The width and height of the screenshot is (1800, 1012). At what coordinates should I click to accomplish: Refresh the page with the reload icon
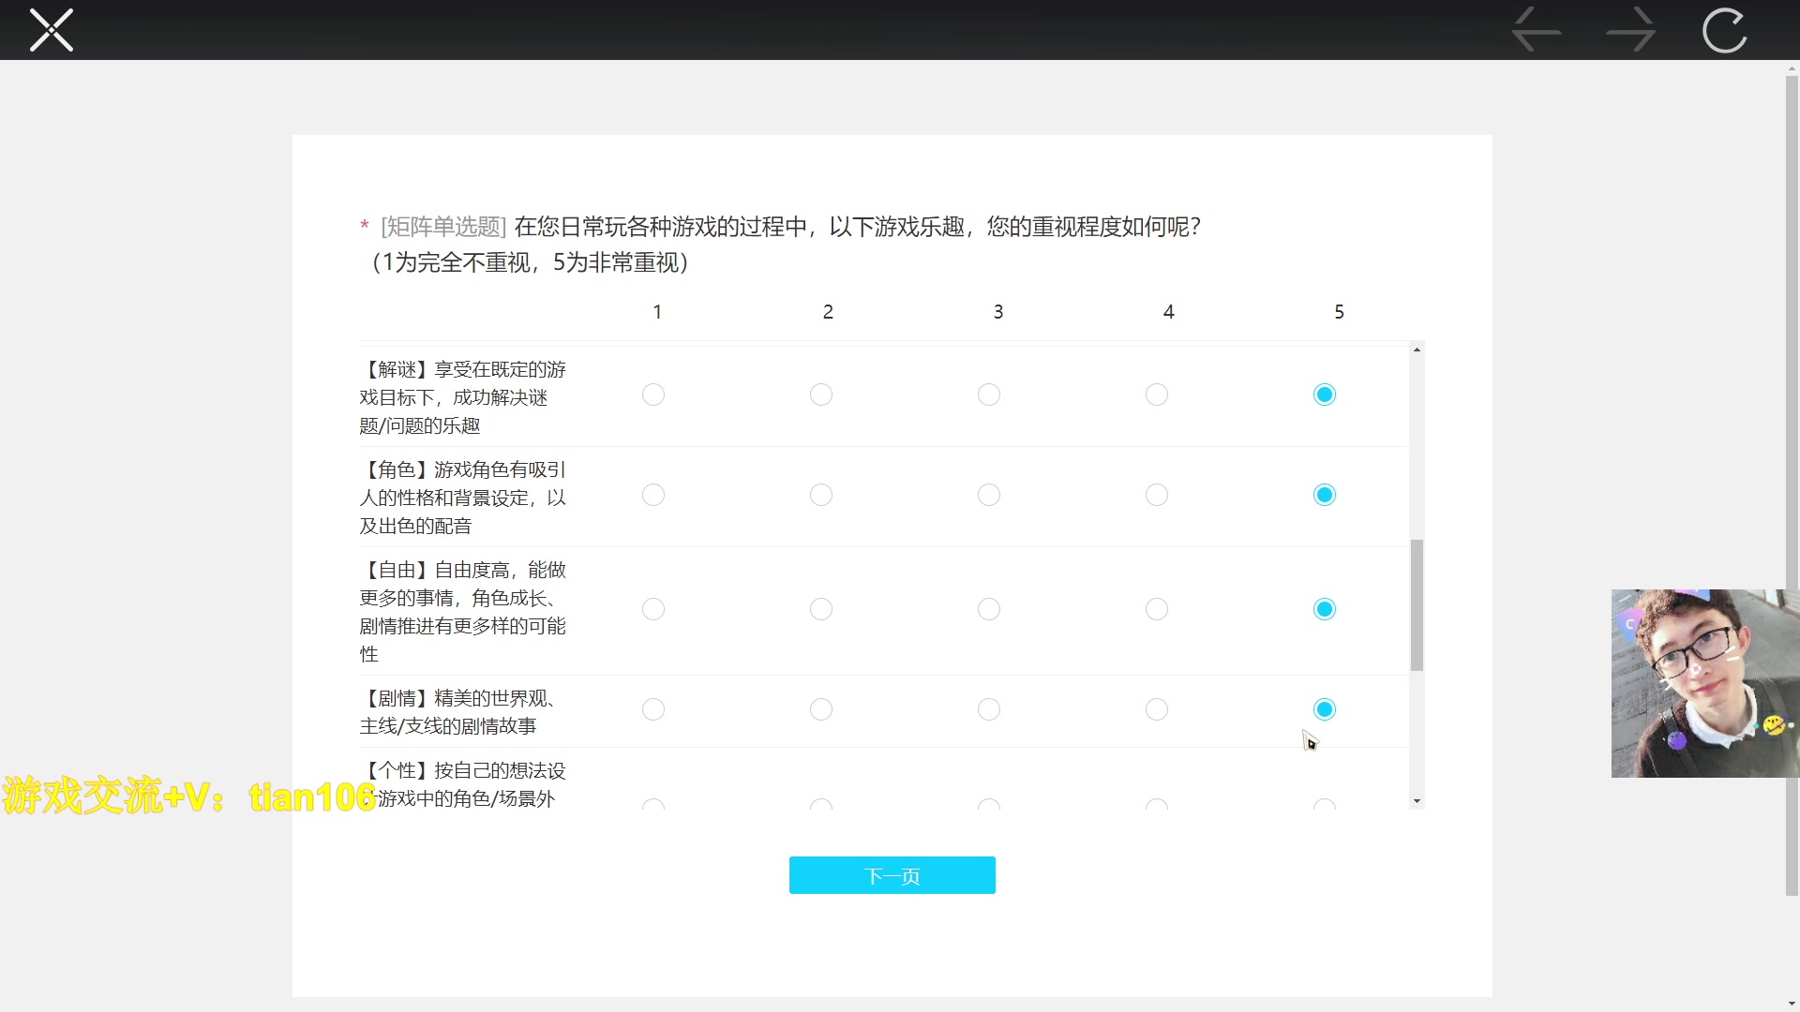click(1725, 30)
